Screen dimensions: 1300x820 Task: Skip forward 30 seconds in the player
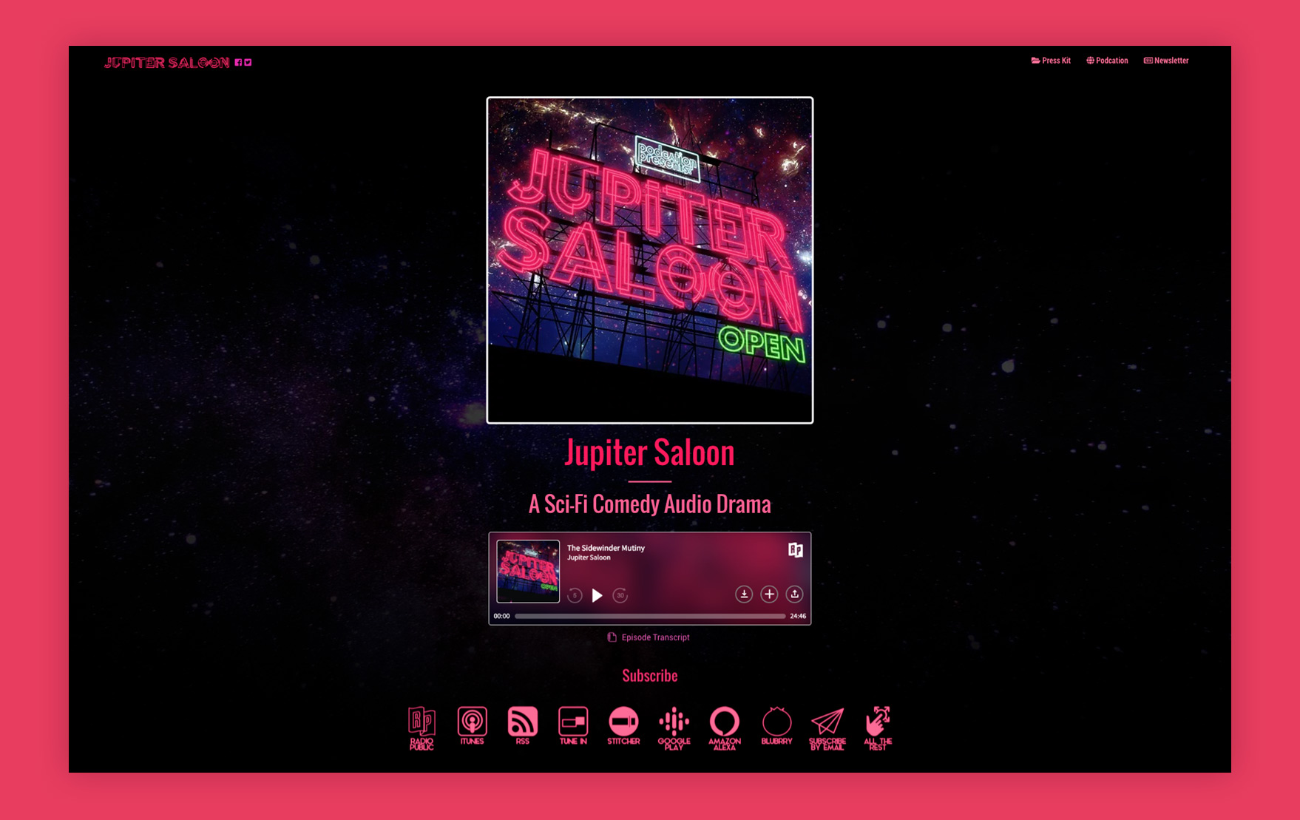(x=620, y=595)
